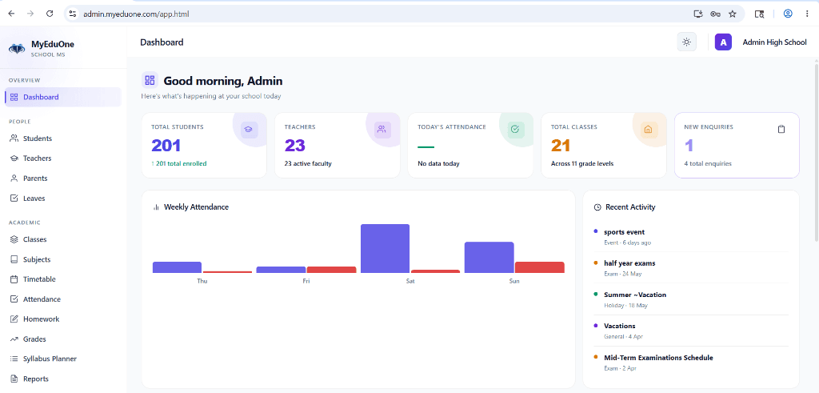Click the house icon on Total Classes card
The height and width of the screenshot is (393, 819).
coord(648,129)
